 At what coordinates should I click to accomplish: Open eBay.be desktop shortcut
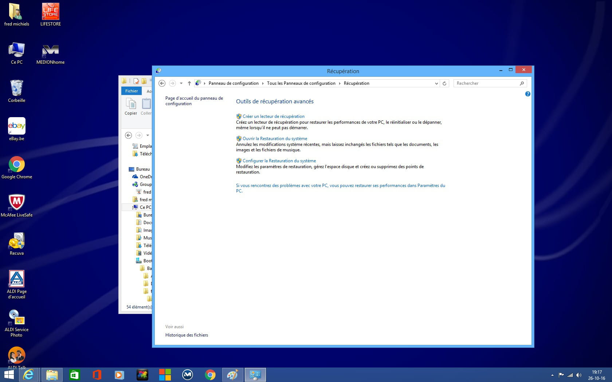pyautogui.click(x=16, y=130)
